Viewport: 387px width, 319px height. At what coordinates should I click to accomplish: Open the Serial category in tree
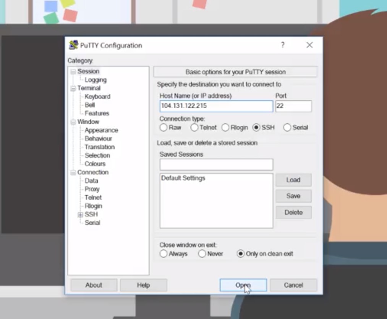92,223
